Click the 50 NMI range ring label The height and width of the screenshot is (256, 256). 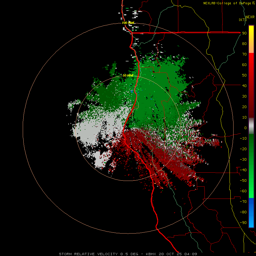pos(128,75)
